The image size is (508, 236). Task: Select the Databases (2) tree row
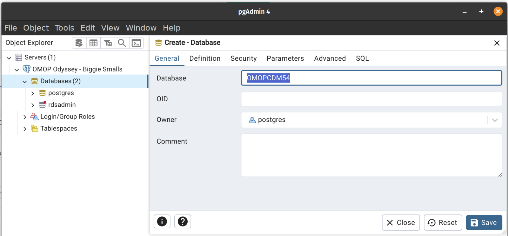point(75,81)
